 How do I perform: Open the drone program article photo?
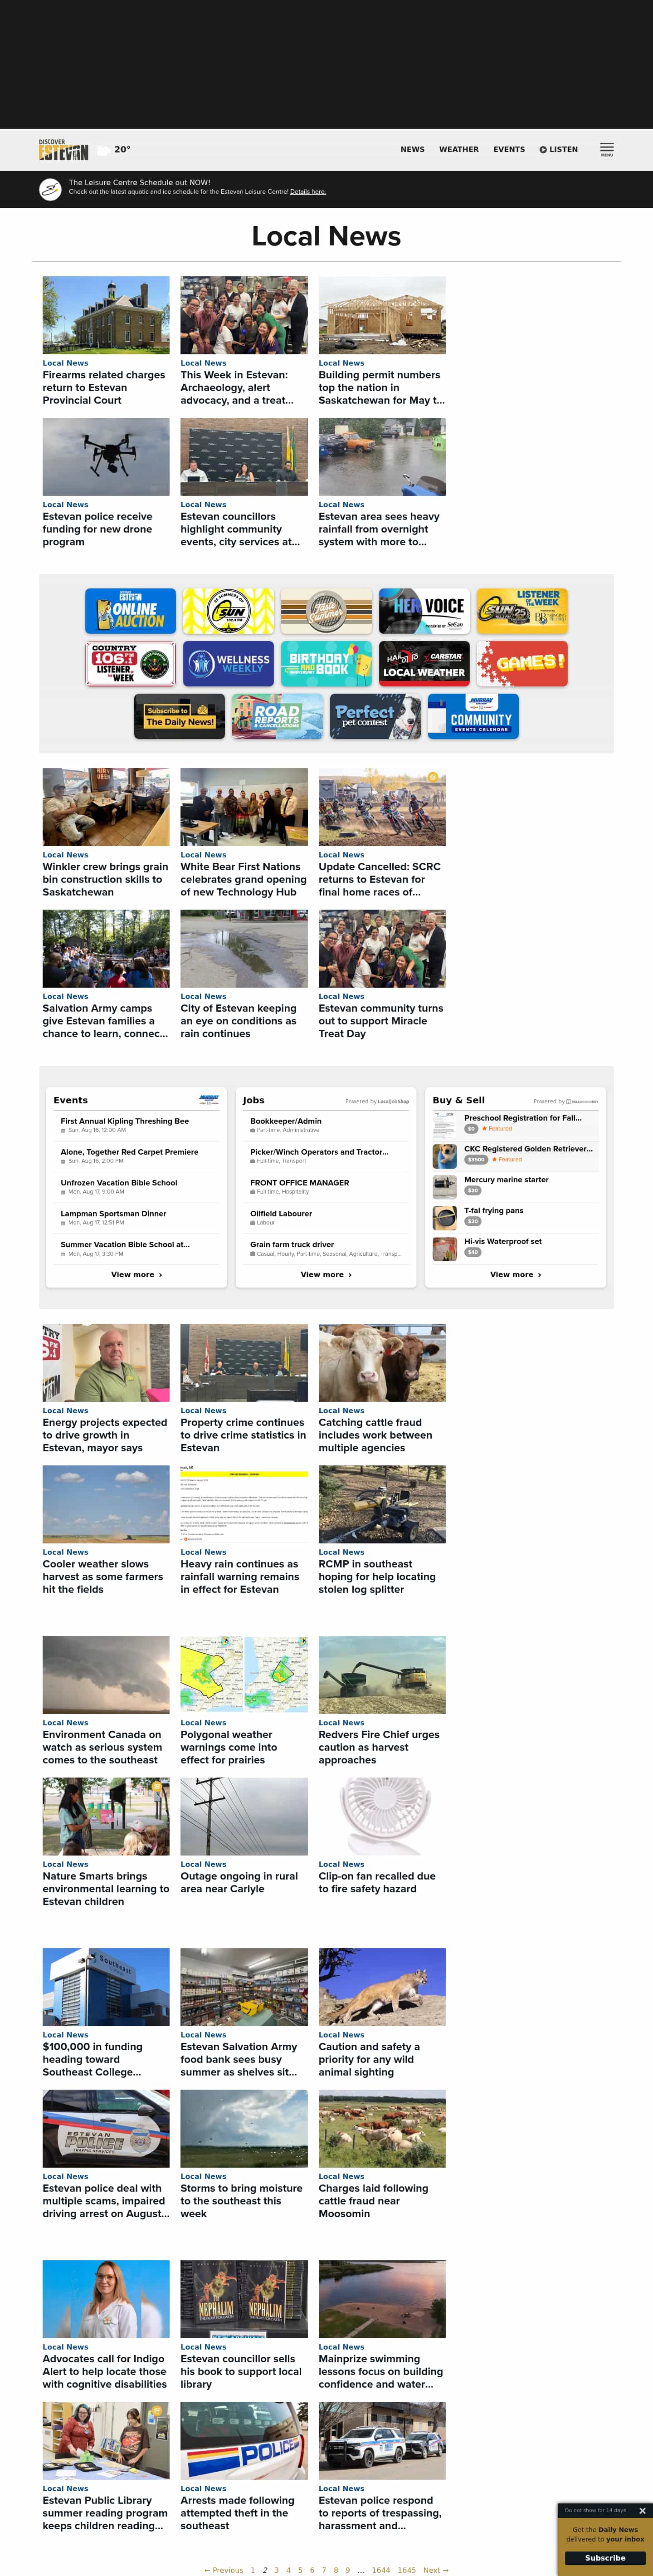(106, 457)
